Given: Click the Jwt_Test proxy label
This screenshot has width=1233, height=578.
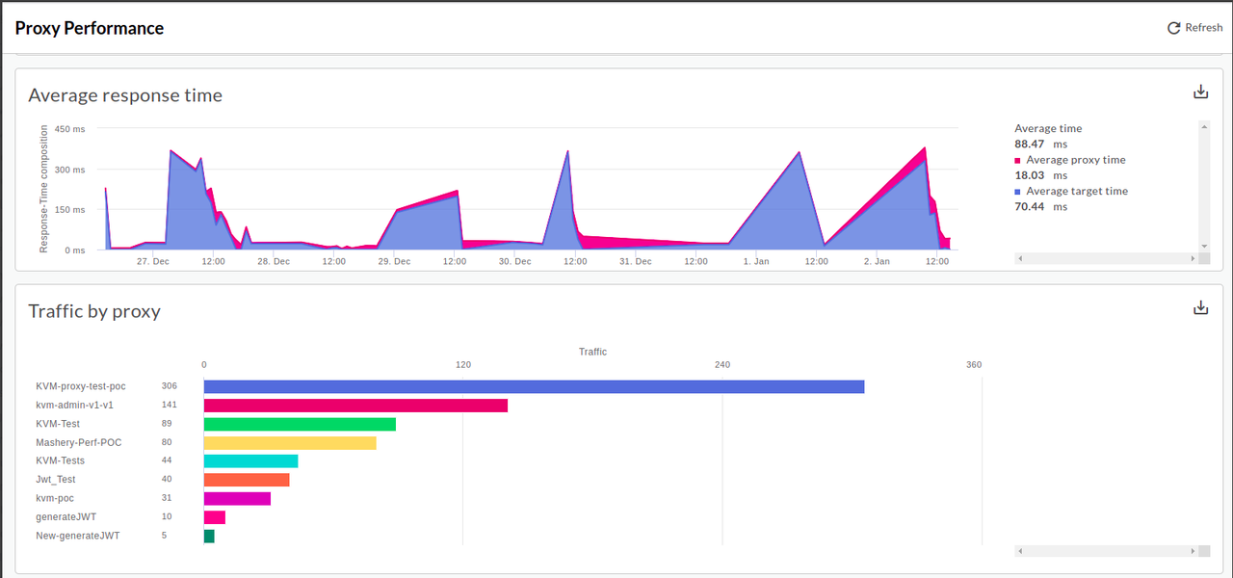Looking at the screenshot, I should [56, 480].
